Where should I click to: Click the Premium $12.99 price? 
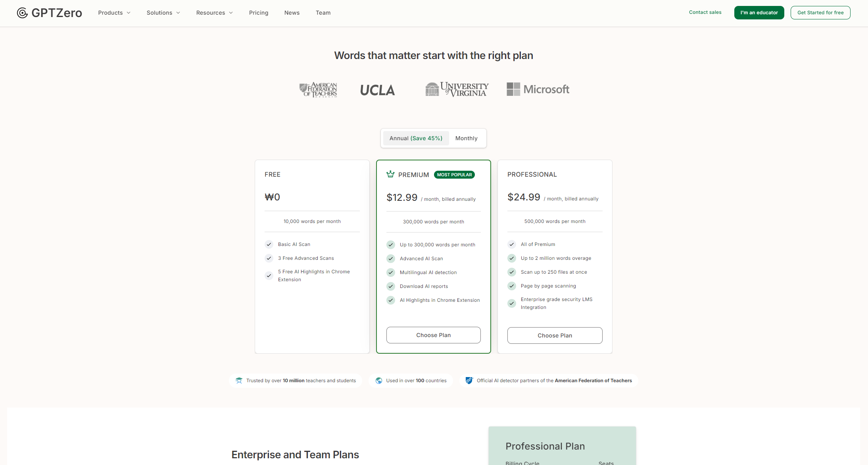click(x=402, y=197)
